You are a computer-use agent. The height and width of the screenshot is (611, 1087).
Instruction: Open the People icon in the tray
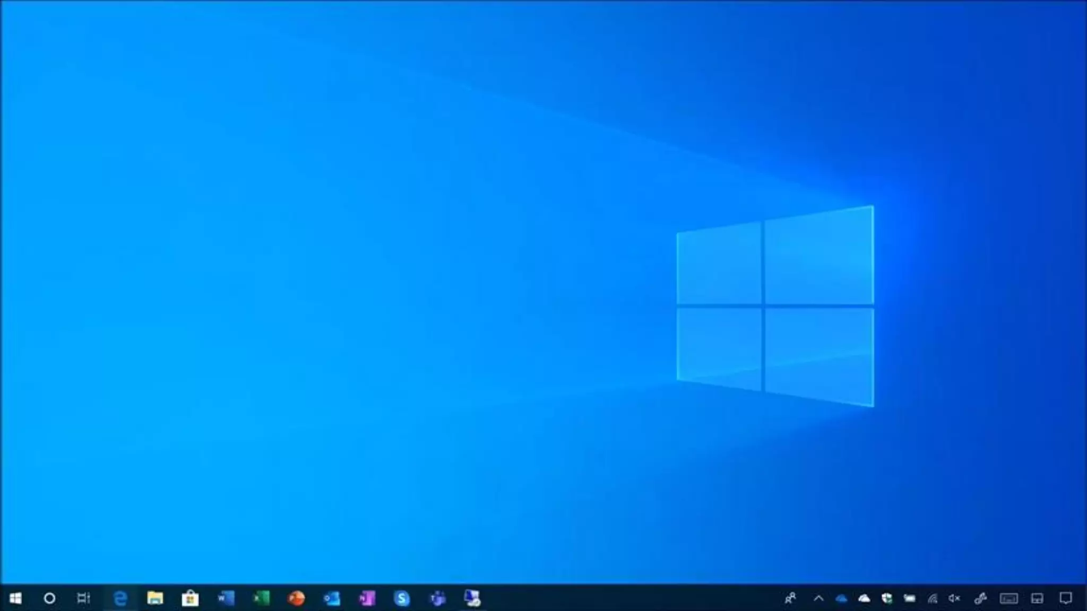pos(790,598)
